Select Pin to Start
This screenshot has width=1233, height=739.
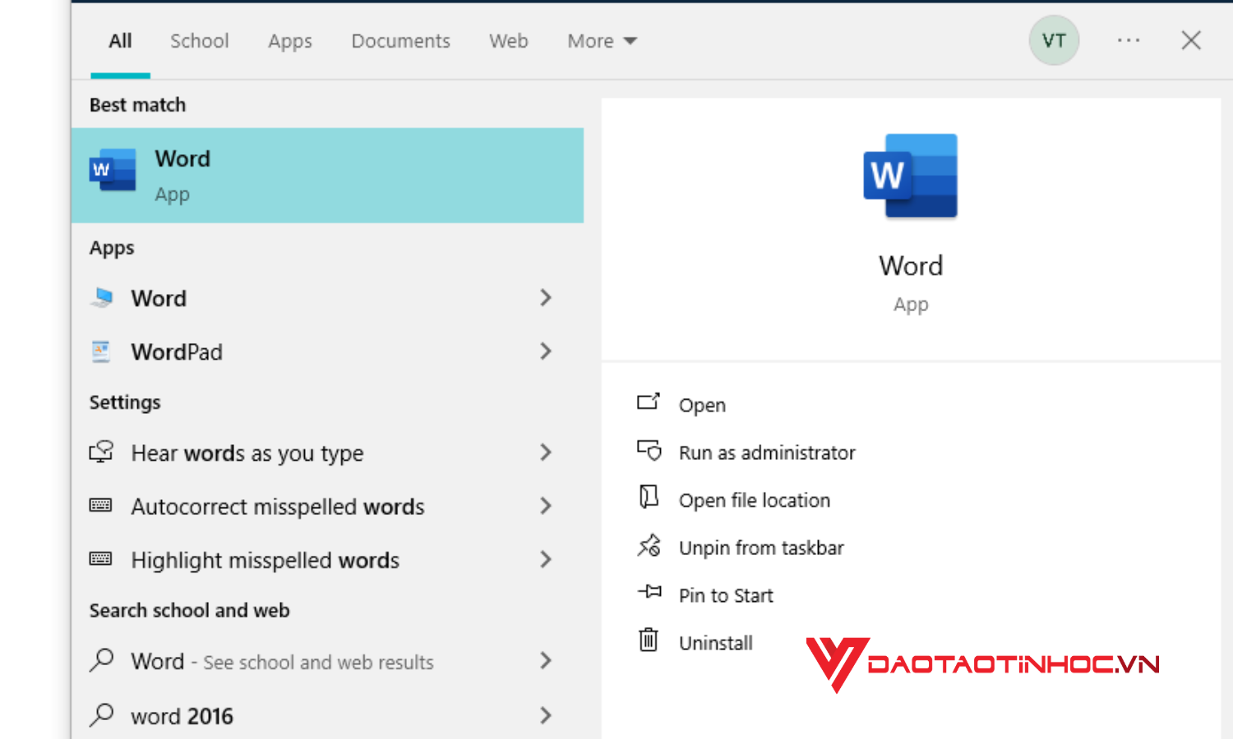pyautogui.click(x=726, y=596)
